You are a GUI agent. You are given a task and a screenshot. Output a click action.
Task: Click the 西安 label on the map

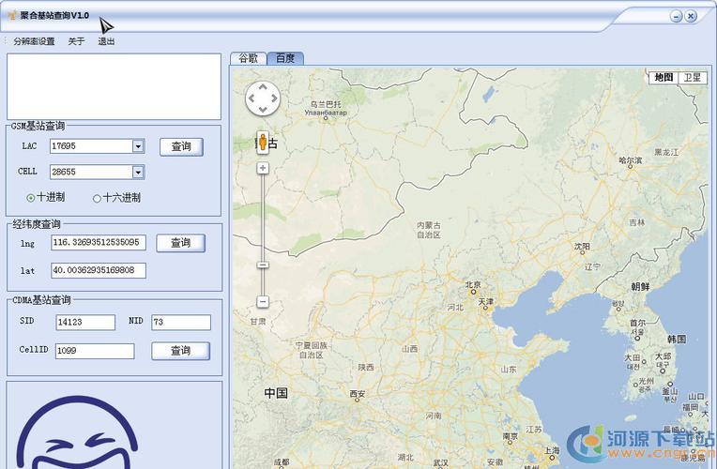pos(358,394)
